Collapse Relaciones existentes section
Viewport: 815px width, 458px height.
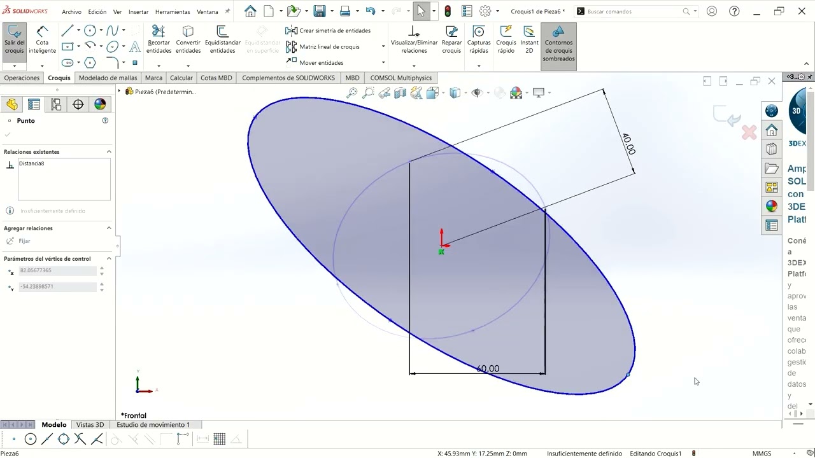click(109, 151)
